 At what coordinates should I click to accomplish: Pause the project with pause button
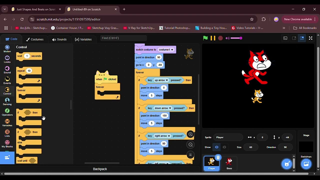point(213,38)
